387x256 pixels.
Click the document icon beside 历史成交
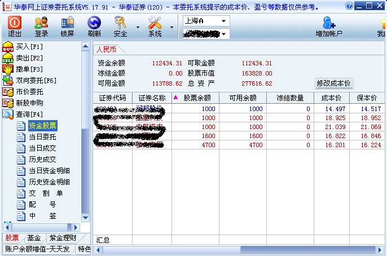(21, 160)
